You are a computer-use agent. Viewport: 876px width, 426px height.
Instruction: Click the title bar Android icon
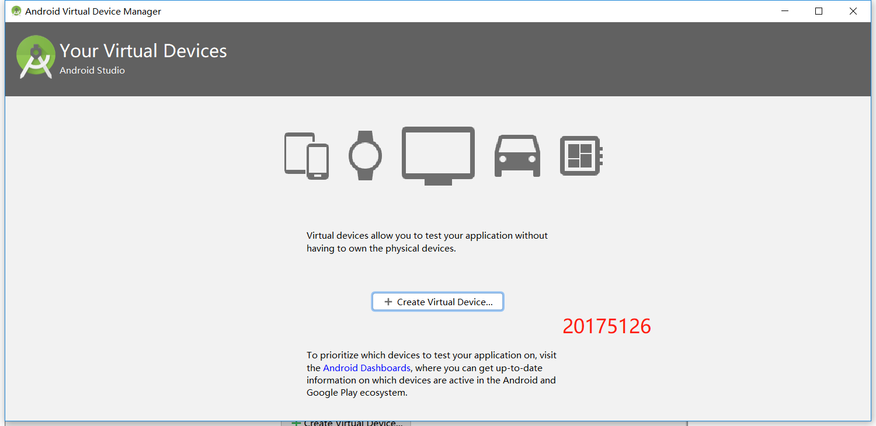coord(16,11)
